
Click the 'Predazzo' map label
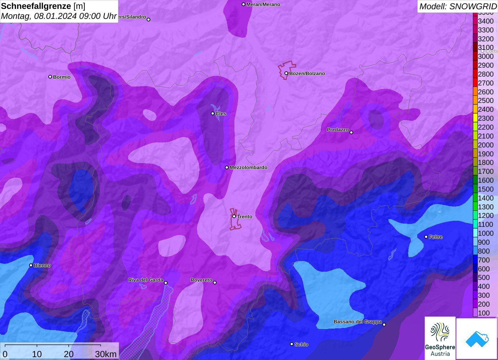(338, 130)
